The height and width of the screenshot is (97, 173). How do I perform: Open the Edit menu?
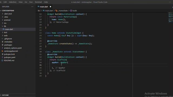pos(5,2)
